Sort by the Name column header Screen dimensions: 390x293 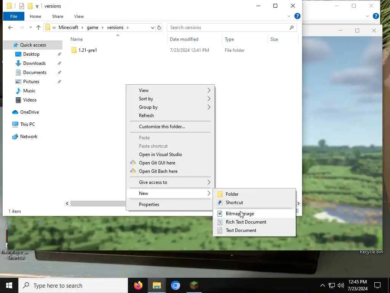pyautogui.click(x=76, y=39)
